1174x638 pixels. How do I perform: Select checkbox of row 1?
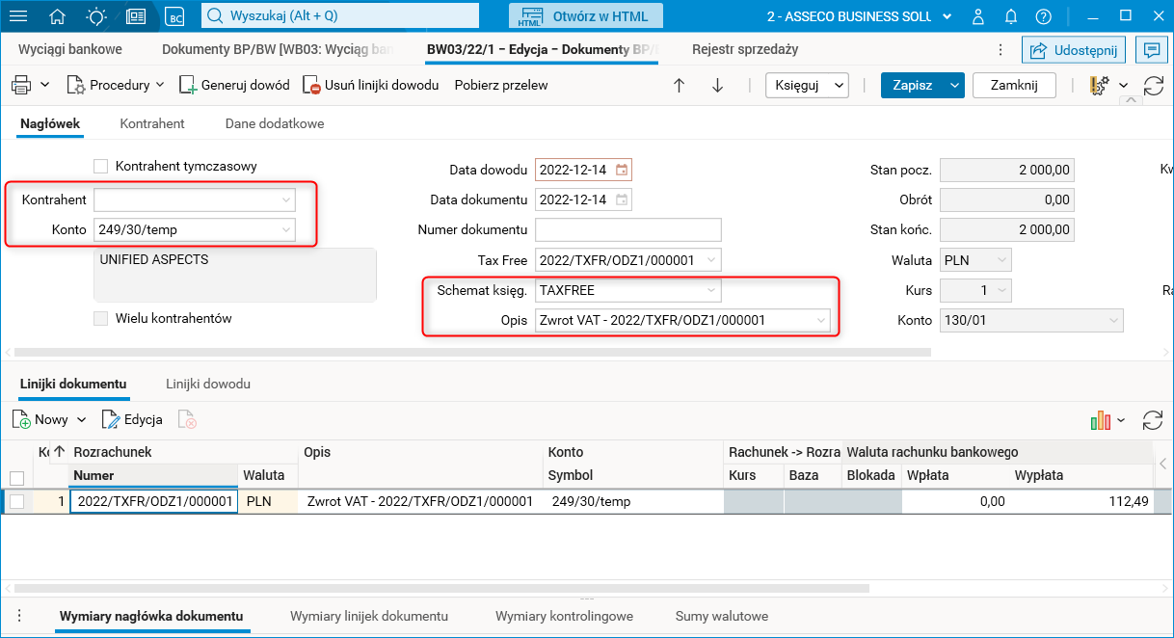point(16,501)
